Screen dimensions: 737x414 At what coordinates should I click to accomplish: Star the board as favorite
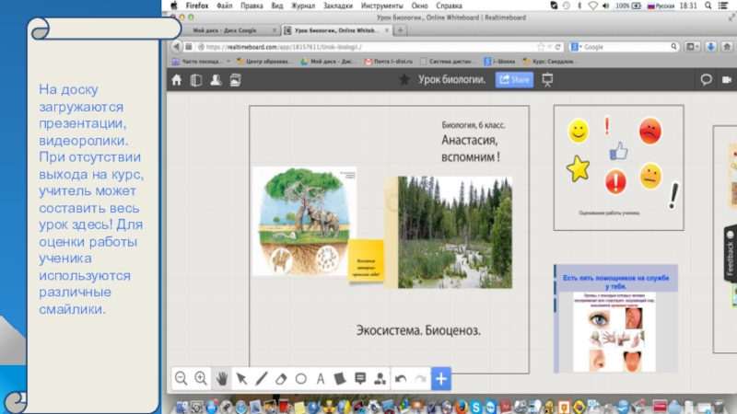[404, 80]
